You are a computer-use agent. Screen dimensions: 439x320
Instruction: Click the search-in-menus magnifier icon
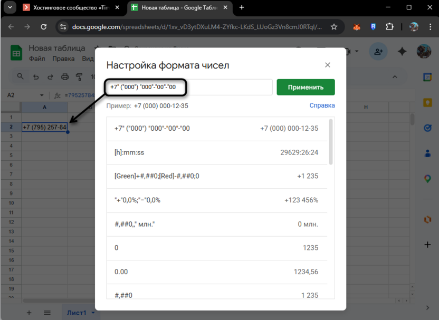pyautogui.click(x=21, y=76)
